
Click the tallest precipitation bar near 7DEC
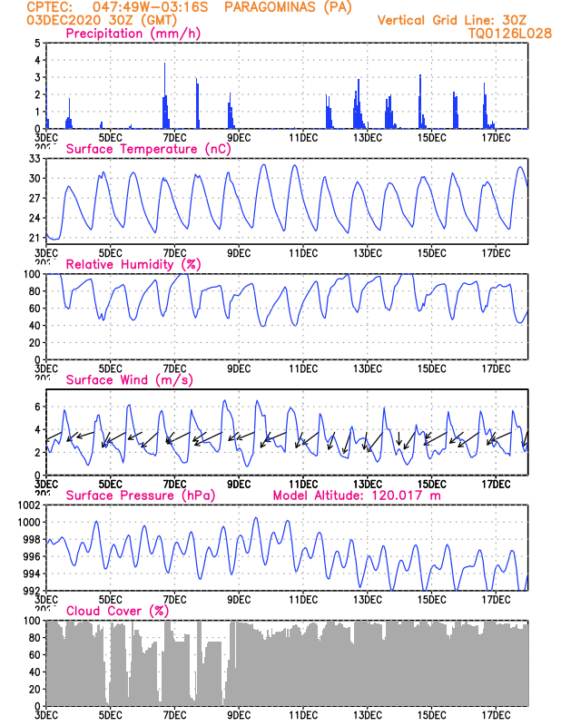(164, 95)
